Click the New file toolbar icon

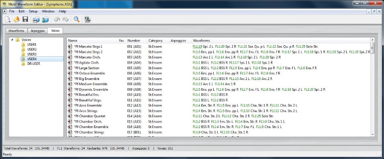[8, 19]
